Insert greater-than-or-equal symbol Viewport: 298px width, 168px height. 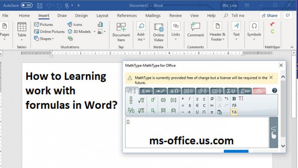click(x=197, y=99)
